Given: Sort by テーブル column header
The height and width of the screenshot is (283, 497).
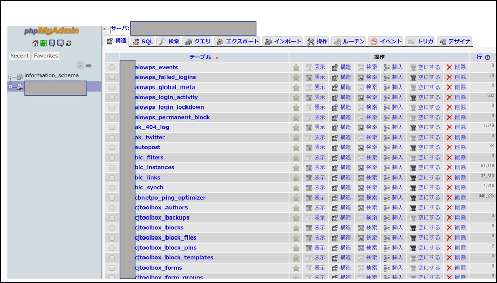Looking at the screenshot, I should coord(200,57).
